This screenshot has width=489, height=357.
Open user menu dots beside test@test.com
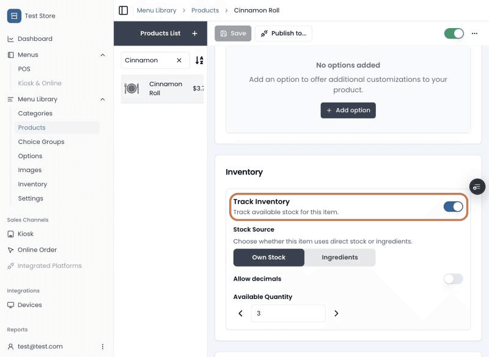(103, 347)
